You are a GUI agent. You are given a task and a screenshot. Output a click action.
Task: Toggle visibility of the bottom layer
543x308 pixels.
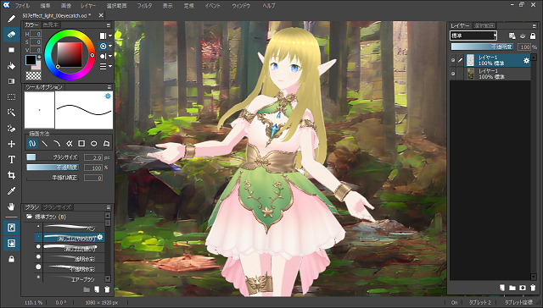453,74
